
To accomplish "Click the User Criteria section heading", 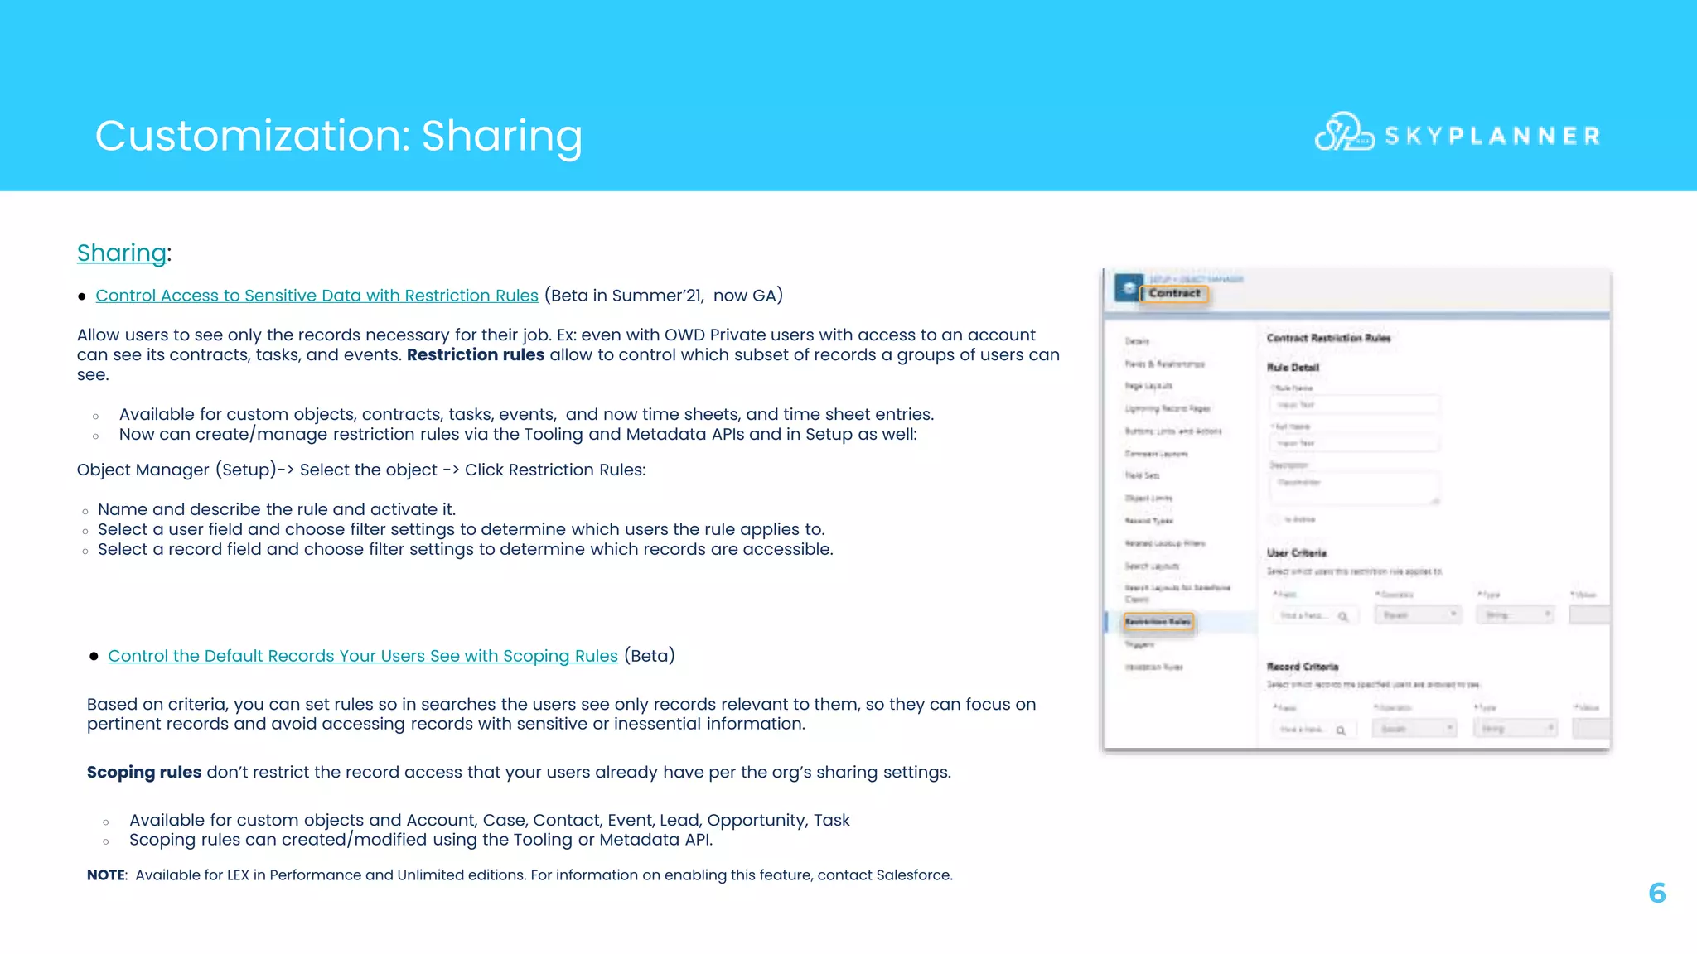I will click(1297, 553).
